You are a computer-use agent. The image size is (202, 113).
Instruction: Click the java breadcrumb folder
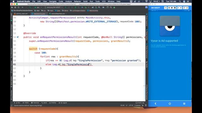pyautogui.click(x=58, y=11)
